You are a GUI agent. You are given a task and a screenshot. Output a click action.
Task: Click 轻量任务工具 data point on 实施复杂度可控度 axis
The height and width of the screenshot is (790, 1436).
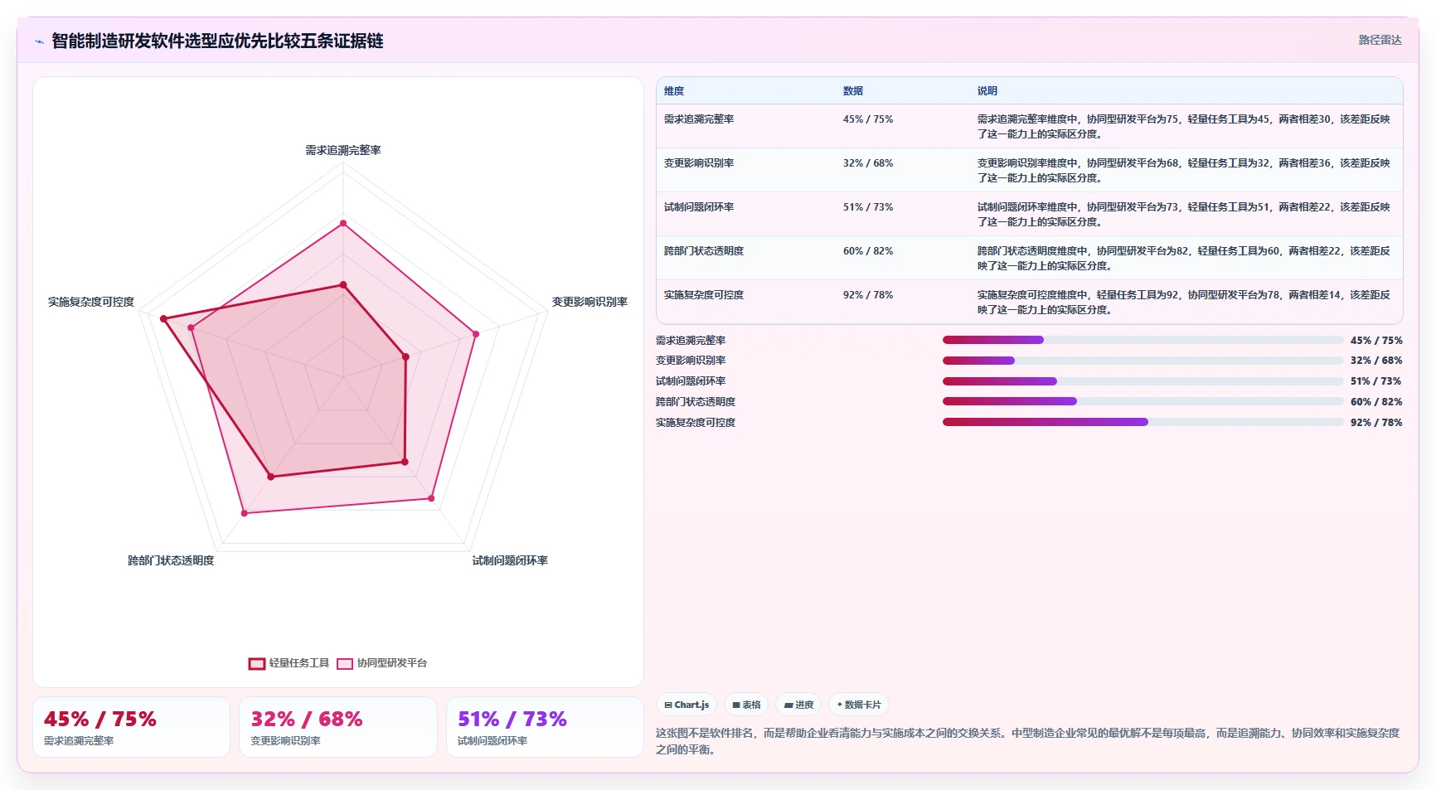[163, 318]
